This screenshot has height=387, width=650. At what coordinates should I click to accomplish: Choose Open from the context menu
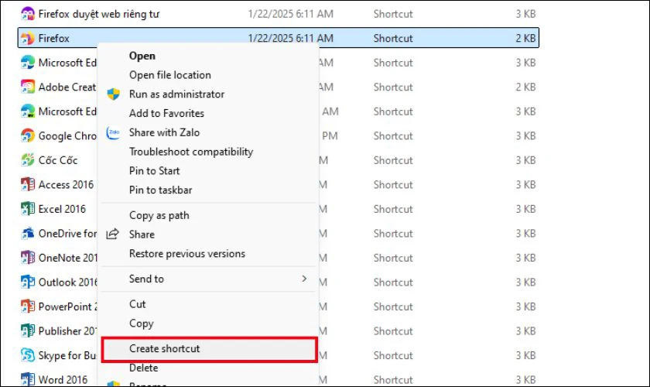[x=142, y=56]
